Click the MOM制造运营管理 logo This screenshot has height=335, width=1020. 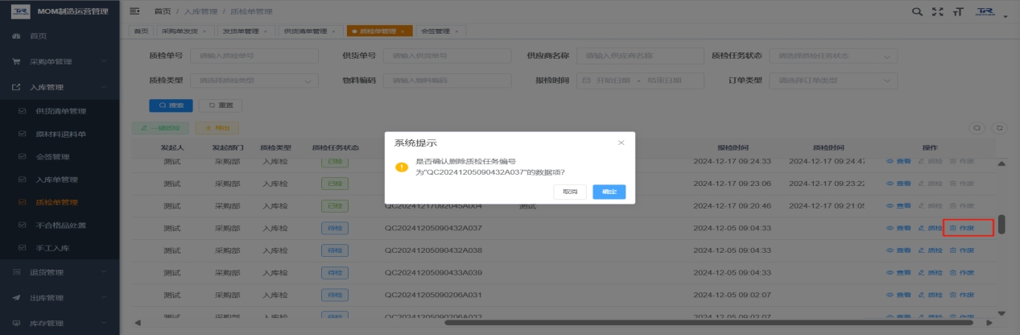coord(60,11)
